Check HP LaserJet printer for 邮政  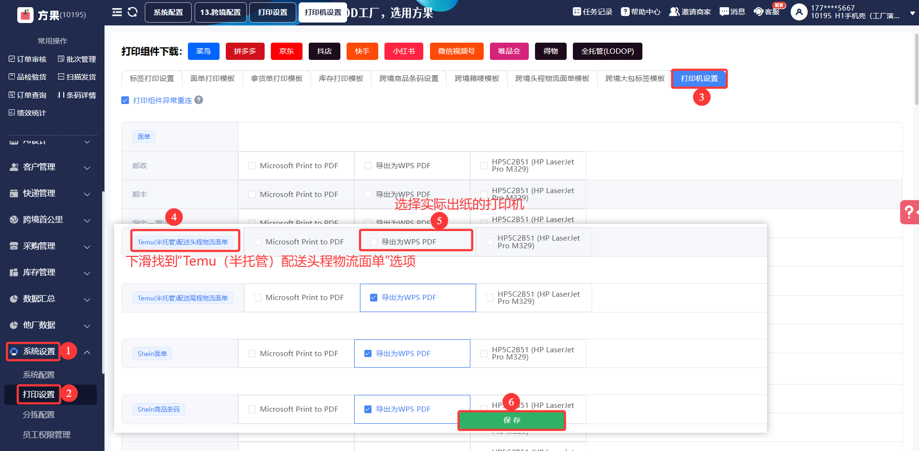click(484, 166)
